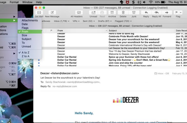Open the Window menu
Viewport: 187px width, 123px height.
click(x=27, y=2)
